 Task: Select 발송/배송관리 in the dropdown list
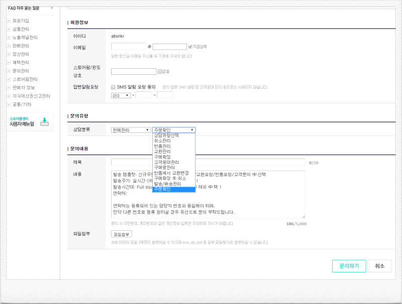[174, 184]
